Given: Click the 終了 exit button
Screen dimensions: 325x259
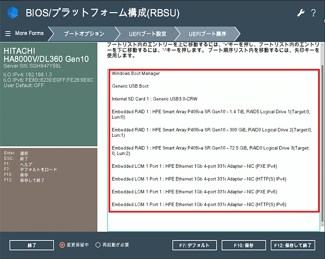Looking at the screenshot, I should point(32,245).
